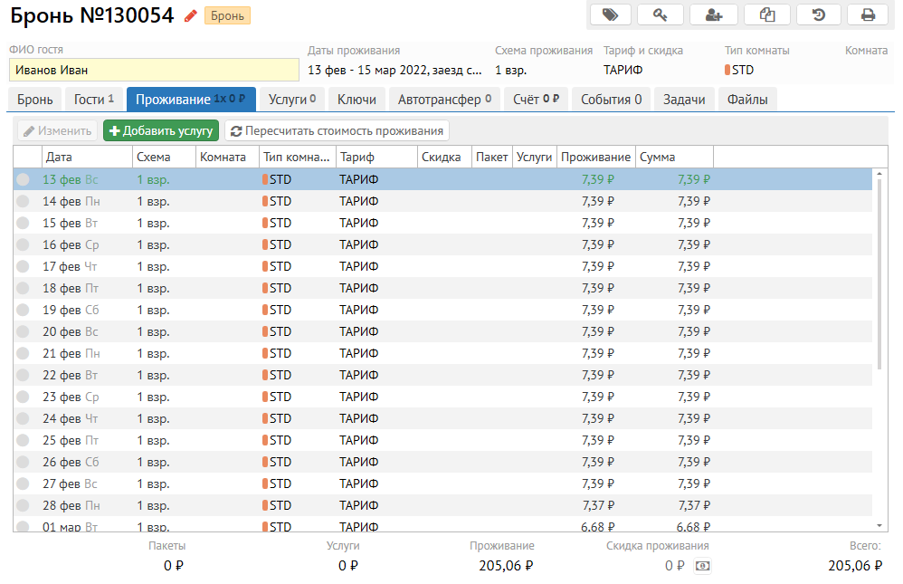
Task: Click the copy booking icon
Action: 767,14
